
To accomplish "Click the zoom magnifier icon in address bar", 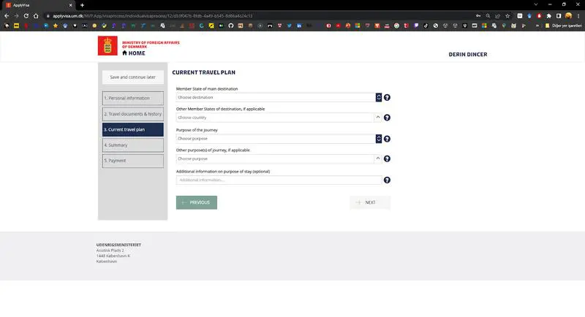I will tap(488, 16).
